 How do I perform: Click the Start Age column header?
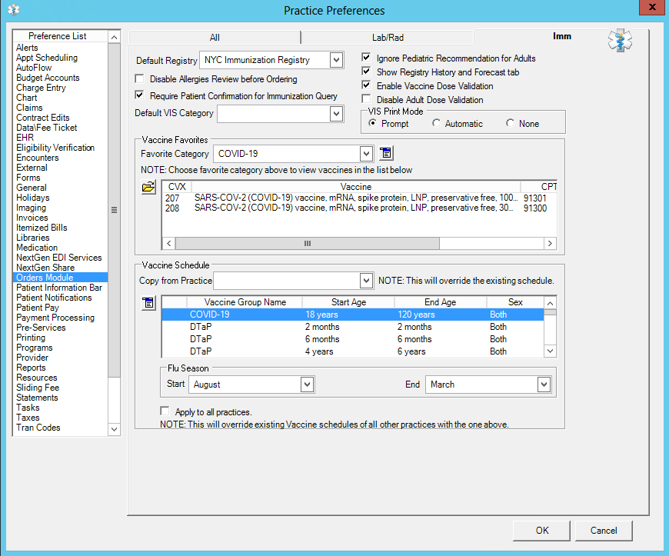(348, 302)
